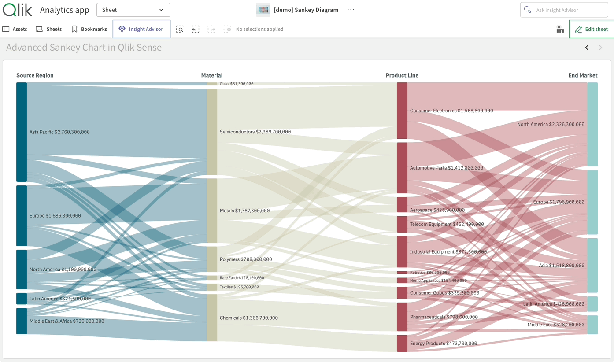Select the Rare Earth $128,100,000 node
614x362 pixels.
[212, 278]
